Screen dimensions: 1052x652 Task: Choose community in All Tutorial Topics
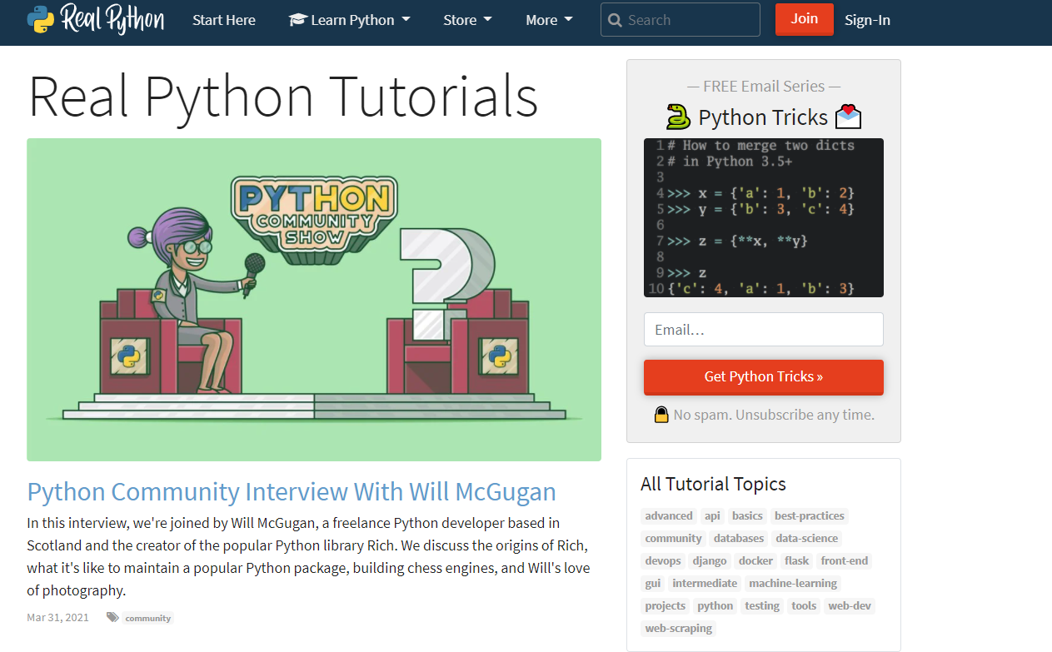pyautogui.click(x=673, y=538)
